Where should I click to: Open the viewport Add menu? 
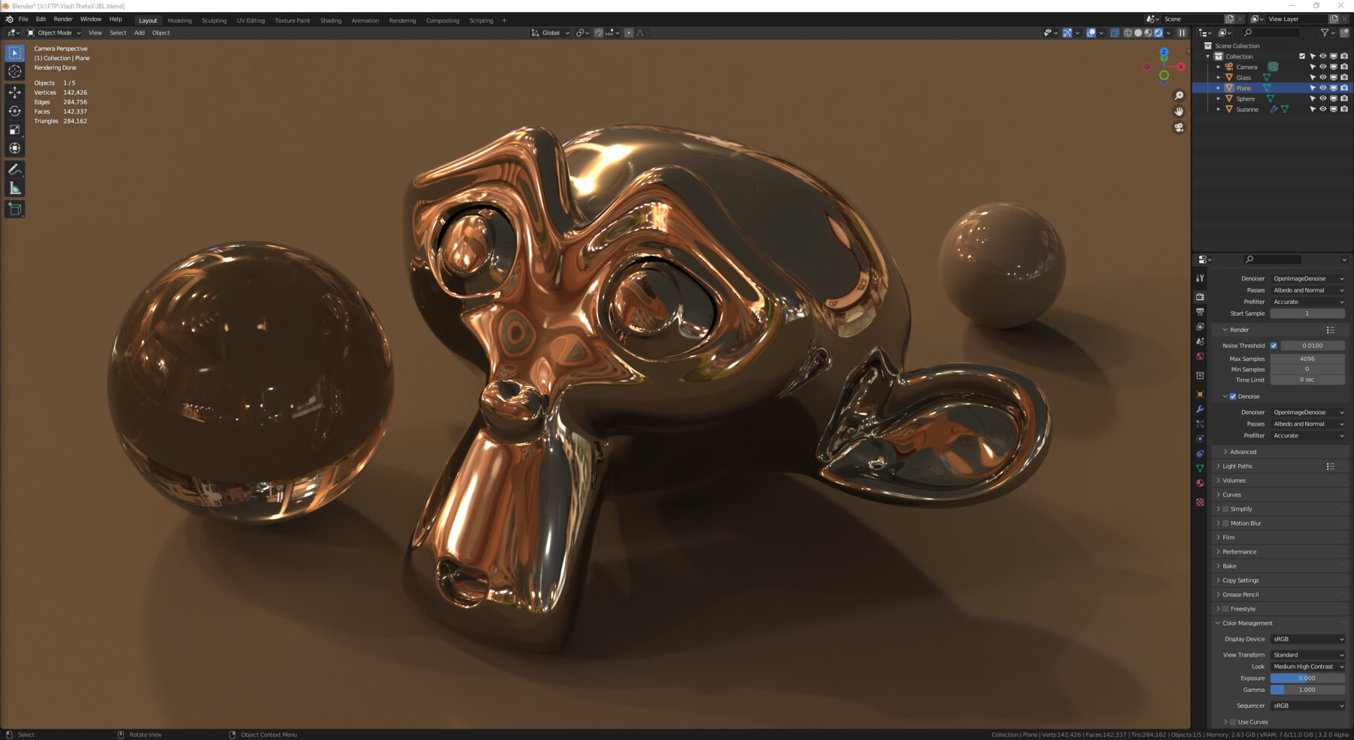click(x=139, y=33)
